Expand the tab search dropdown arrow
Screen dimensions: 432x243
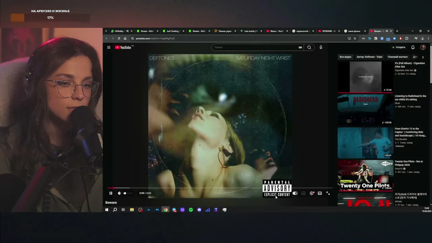coord(106,31)
